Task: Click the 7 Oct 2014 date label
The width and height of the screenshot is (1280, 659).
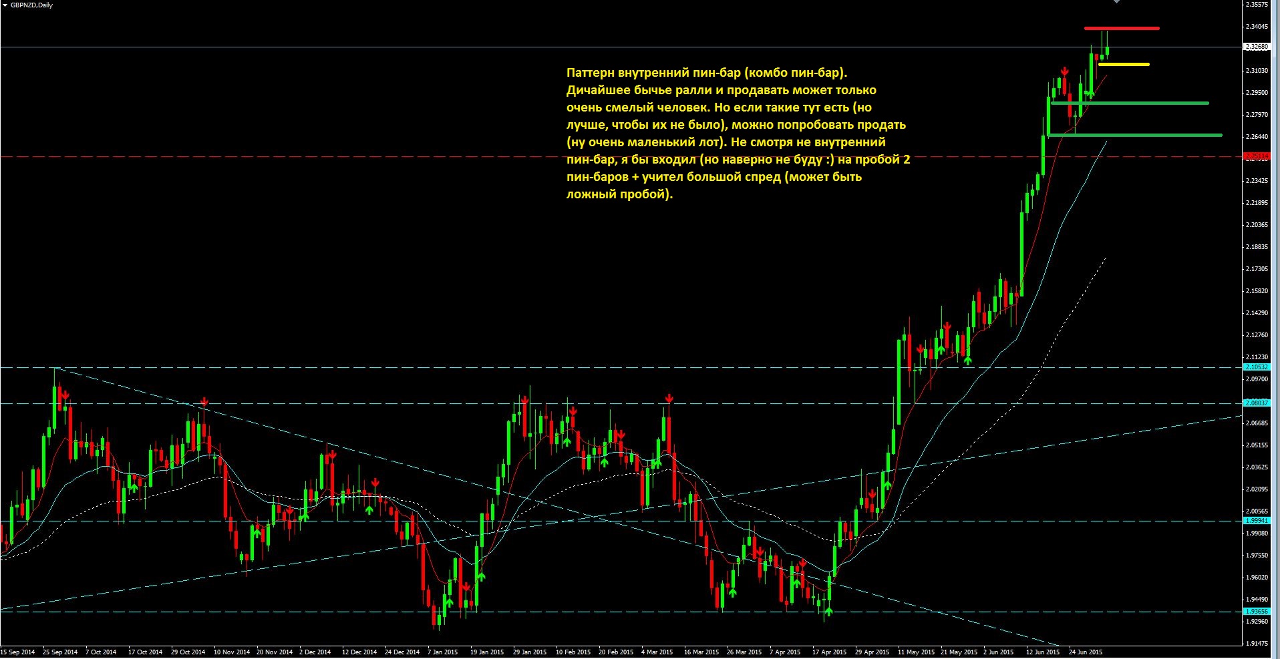Action: click(x=101, y=652)
